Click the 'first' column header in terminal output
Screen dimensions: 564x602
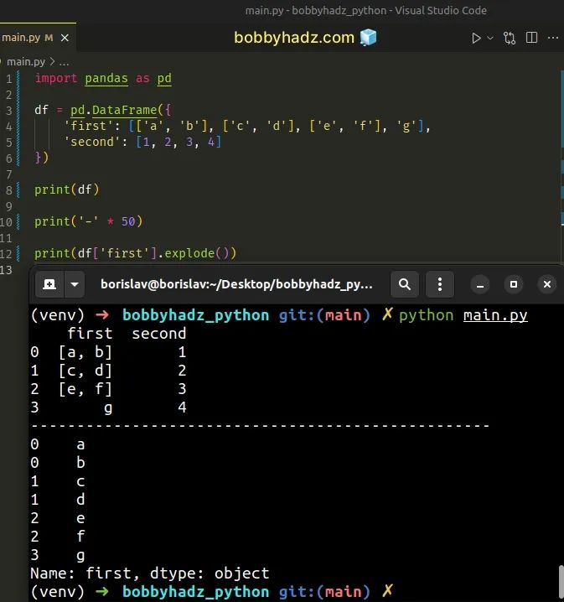pyautogui.click(x=90, y=334)
